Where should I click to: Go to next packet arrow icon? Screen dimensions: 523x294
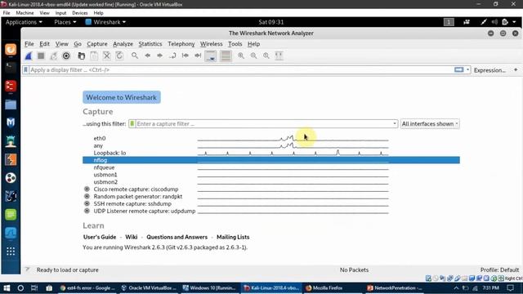[x=160, y=56]
